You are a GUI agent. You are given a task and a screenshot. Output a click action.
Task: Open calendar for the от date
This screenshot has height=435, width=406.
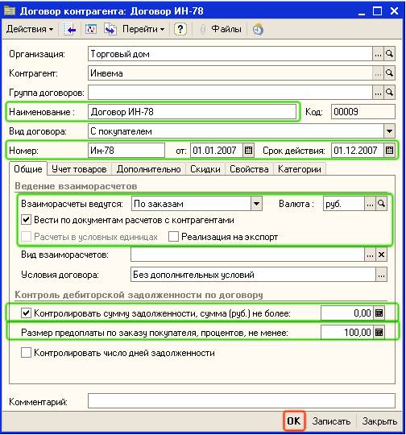248,151
